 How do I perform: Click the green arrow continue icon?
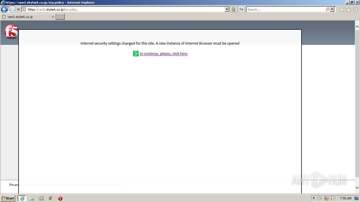tap(136, 54)
